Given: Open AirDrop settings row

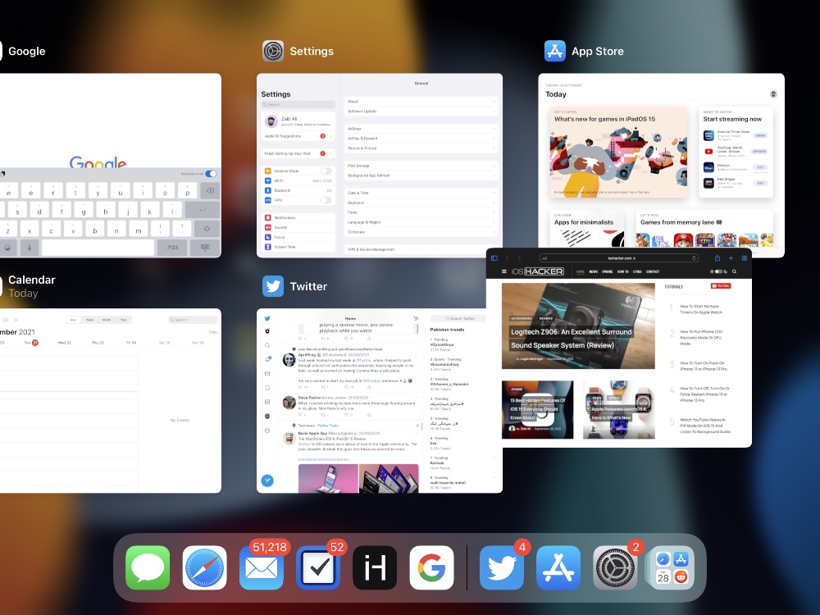Looking at the screenshot, I should (x=421, y=129).
